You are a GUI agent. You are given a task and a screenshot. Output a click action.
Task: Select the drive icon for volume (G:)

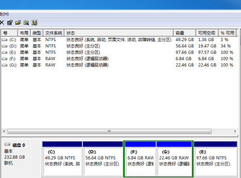click(x=5, y=65)
